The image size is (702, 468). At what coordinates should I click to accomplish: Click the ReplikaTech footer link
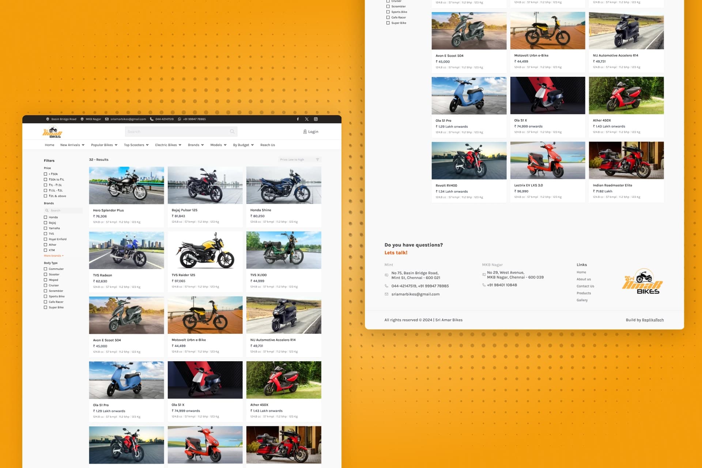653,320
